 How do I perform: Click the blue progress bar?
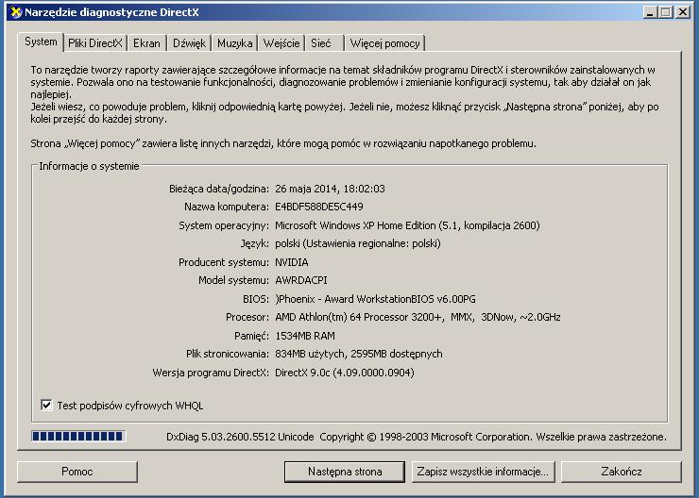pyautogui.click(x=78, y=436)
